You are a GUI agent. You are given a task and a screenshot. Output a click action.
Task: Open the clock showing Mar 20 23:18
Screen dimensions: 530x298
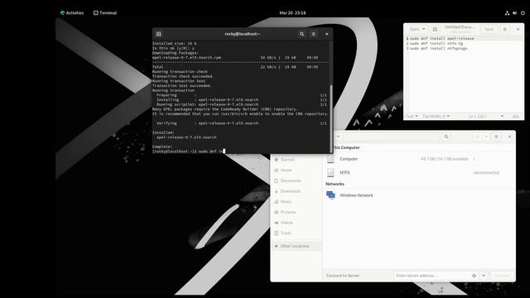click(292, 13)
